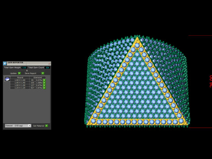Screen dimensions: 212x159
Task: Click the green Update button
Action: tap(19, 73)
